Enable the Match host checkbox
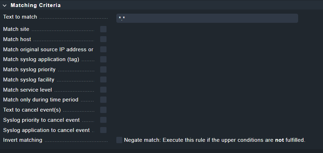 pos(103,39)
